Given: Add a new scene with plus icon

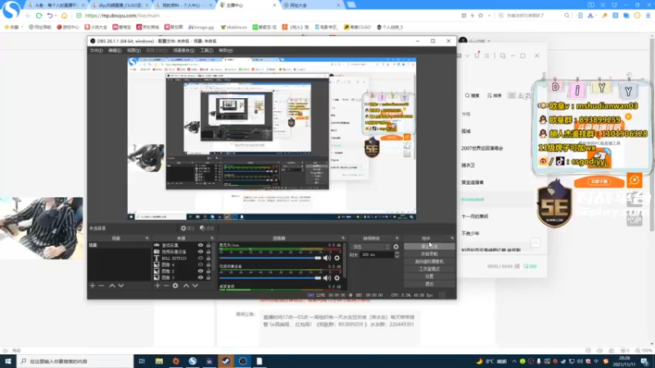Looking at the screenshot, I should coord(93,285).
